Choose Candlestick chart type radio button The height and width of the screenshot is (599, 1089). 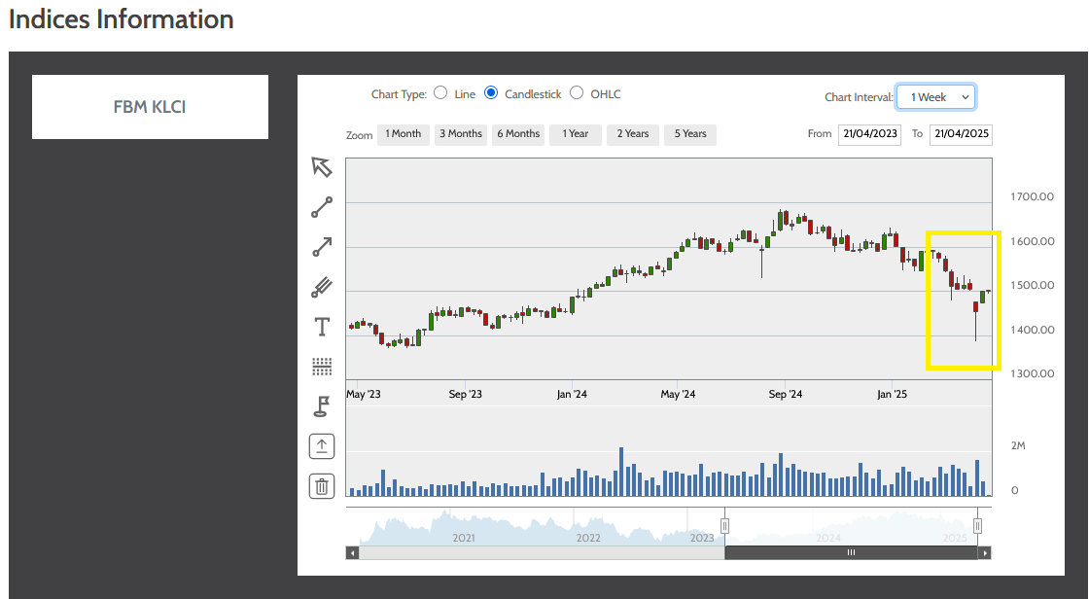(491, 93)
